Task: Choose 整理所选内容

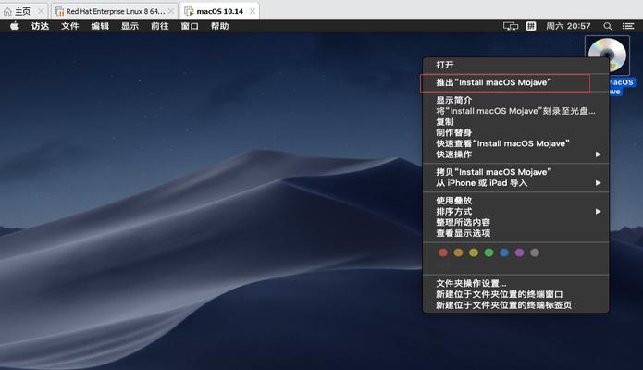Action: coord(516,222)
